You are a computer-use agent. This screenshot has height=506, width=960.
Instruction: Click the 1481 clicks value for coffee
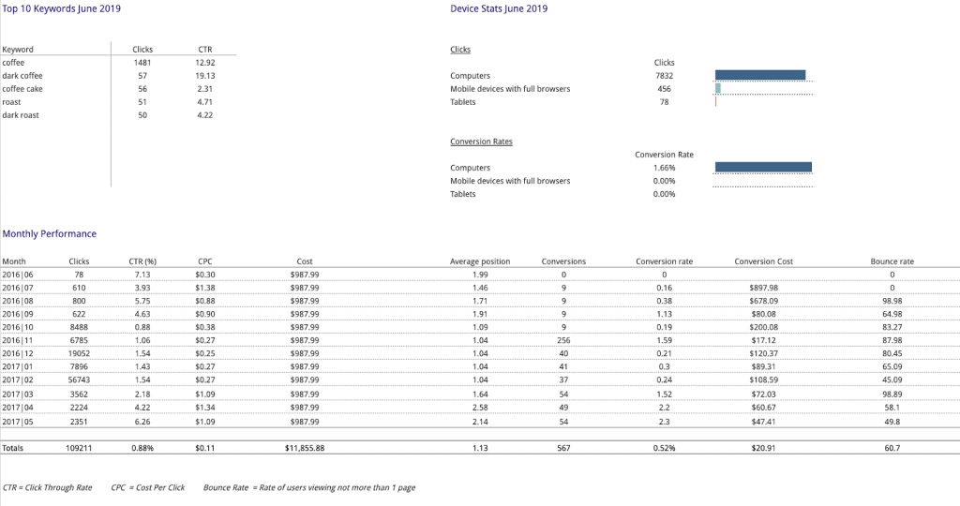pyautogui.click(x=142, y=63)
